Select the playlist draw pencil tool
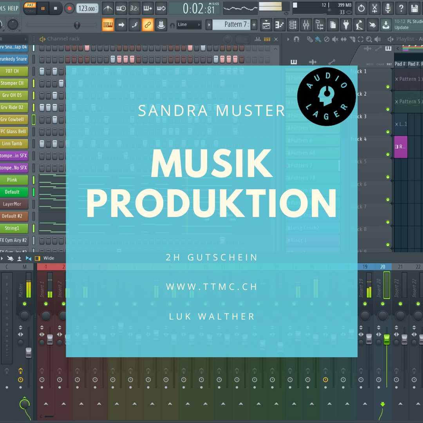This screenshot has height=423, width=423. [310, 40]
